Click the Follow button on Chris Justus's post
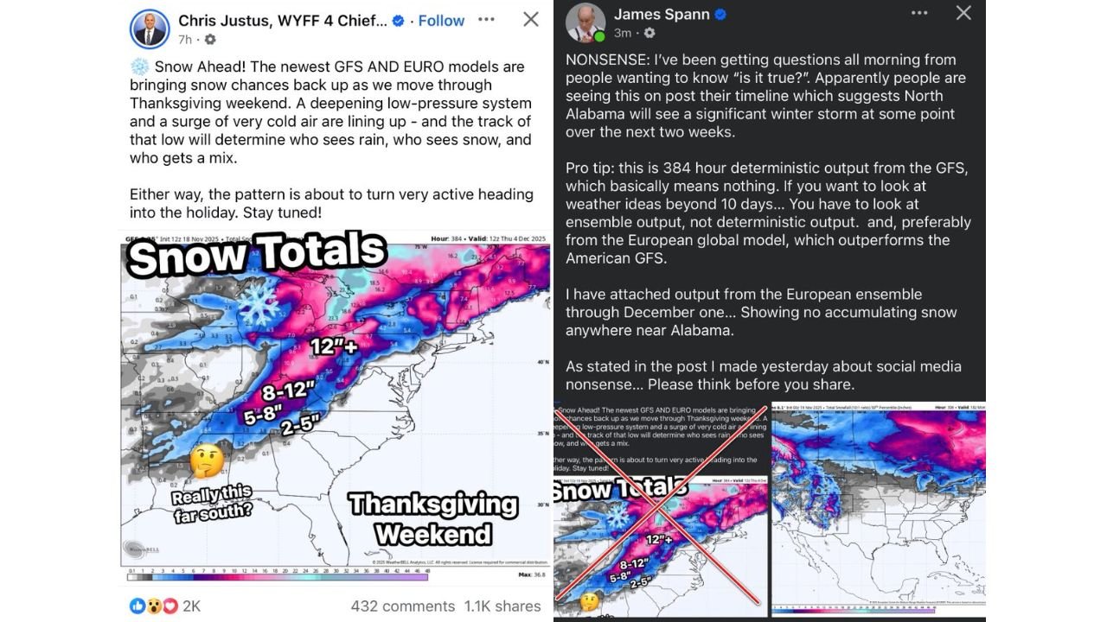The height and width of the screenshot is (622, 1107). pyautogui.click(x=441, y=20)
